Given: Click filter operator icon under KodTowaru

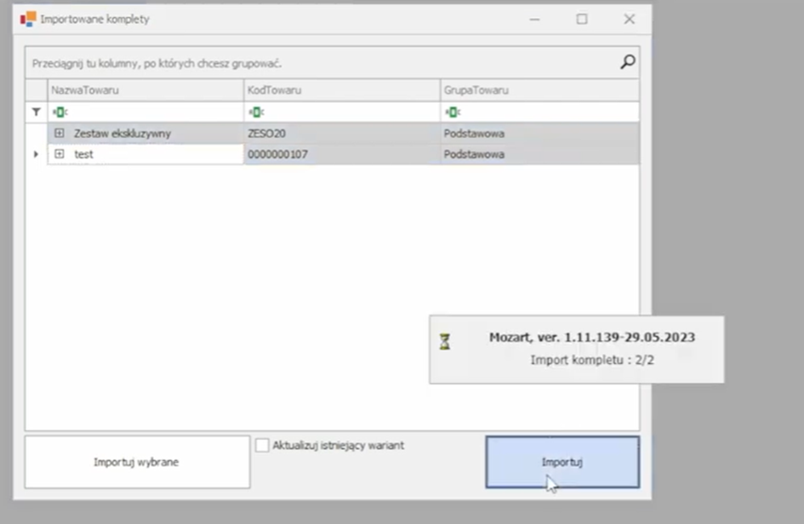Looking at the screenshot, I should point(254,111).
